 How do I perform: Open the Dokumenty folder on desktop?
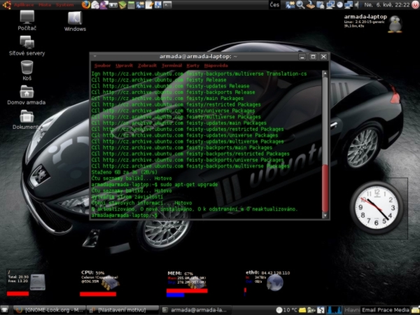tap(27, 120)
